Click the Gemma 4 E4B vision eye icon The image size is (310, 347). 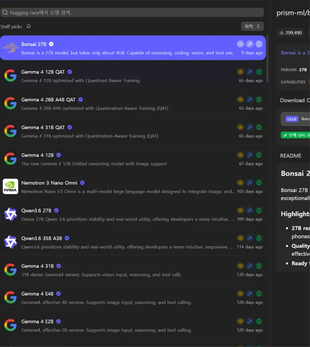[x=240, y=294]
